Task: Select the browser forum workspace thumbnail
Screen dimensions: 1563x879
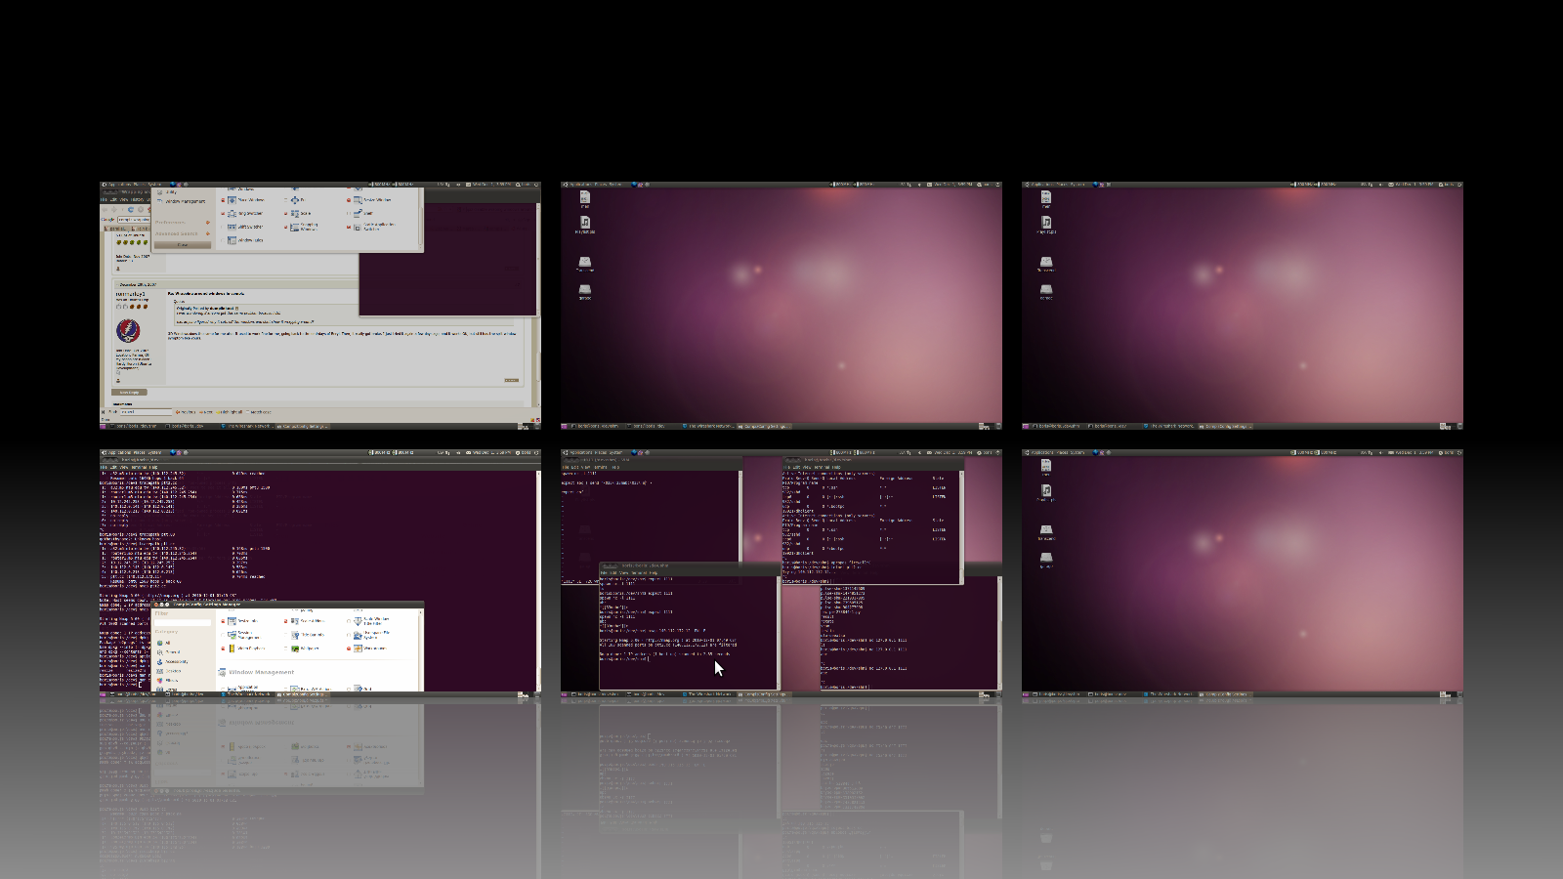Action: 319,305
